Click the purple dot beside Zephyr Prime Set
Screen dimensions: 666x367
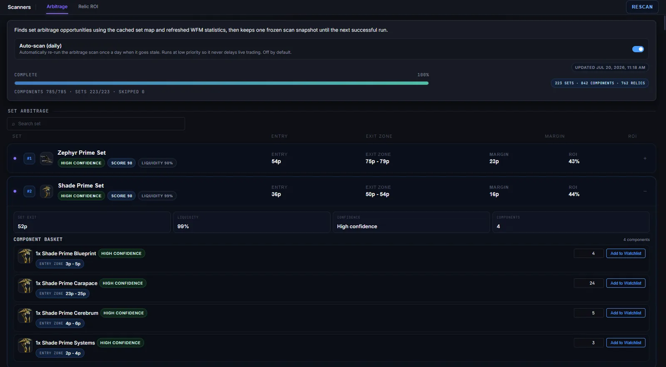pos(15,158)
